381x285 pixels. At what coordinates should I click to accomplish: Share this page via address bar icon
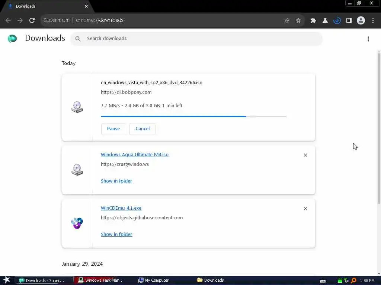[x=286, y=21]
